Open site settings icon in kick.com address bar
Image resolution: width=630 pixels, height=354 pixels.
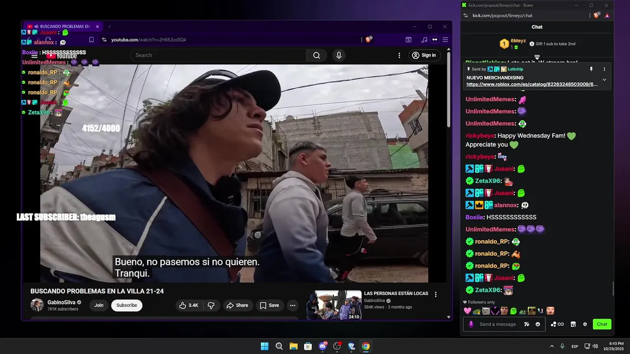[x=466, y=15]
